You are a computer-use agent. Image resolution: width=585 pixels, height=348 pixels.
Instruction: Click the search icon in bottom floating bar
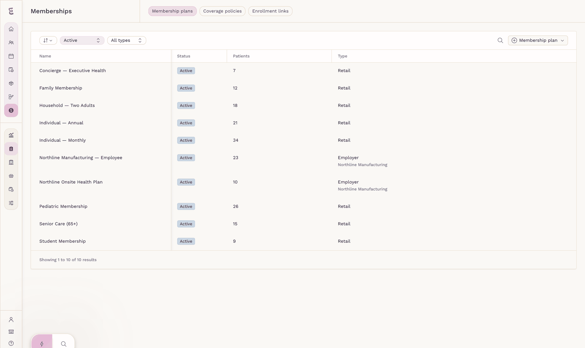click(x=64, y=344)
